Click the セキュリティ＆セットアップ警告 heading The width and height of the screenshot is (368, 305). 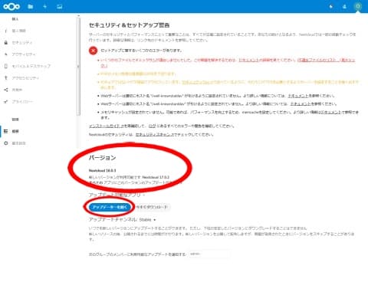[x=129, y=25]
